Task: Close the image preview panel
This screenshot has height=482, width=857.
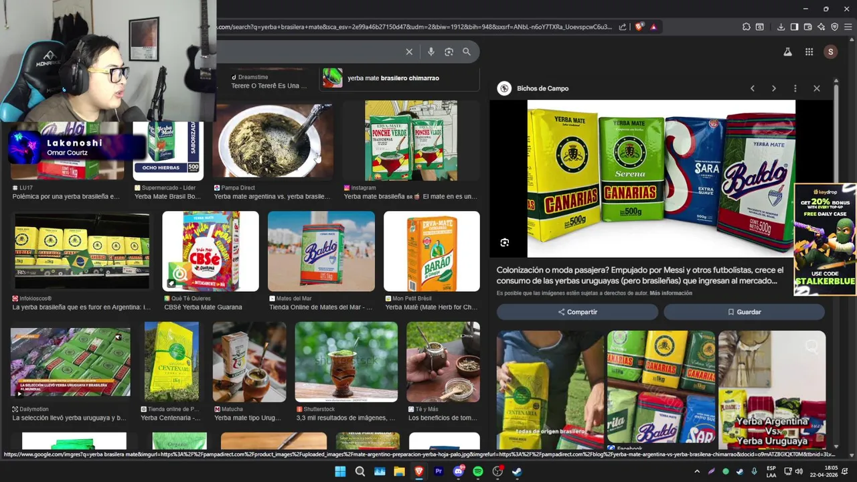Action: 816,88
